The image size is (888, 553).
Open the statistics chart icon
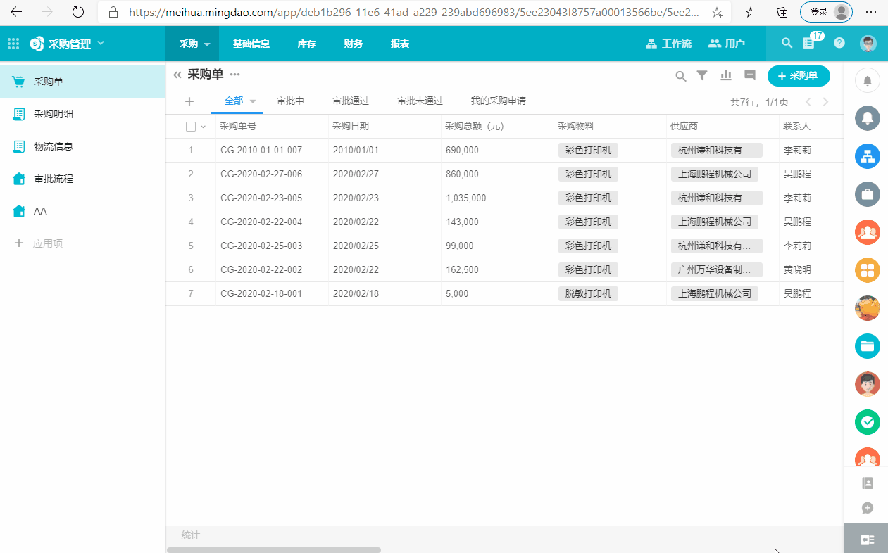[x=725, y=75]
